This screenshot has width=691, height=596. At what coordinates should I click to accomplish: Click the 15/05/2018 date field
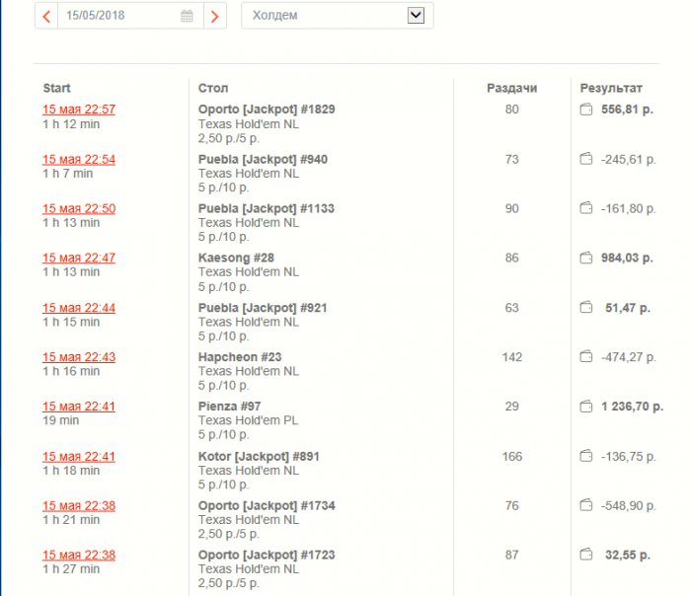click(x=130, y=16)
